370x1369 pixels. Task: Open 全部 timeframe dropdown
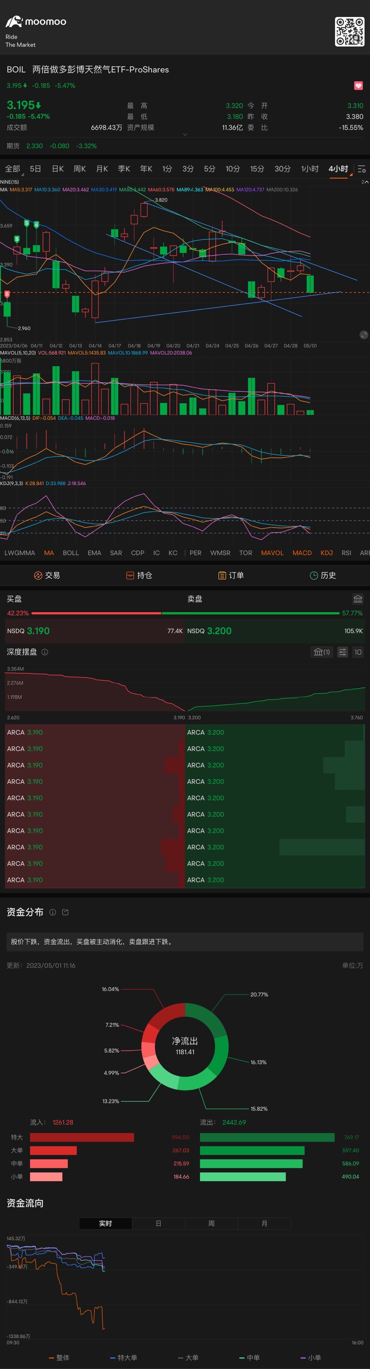pos(13,169)
